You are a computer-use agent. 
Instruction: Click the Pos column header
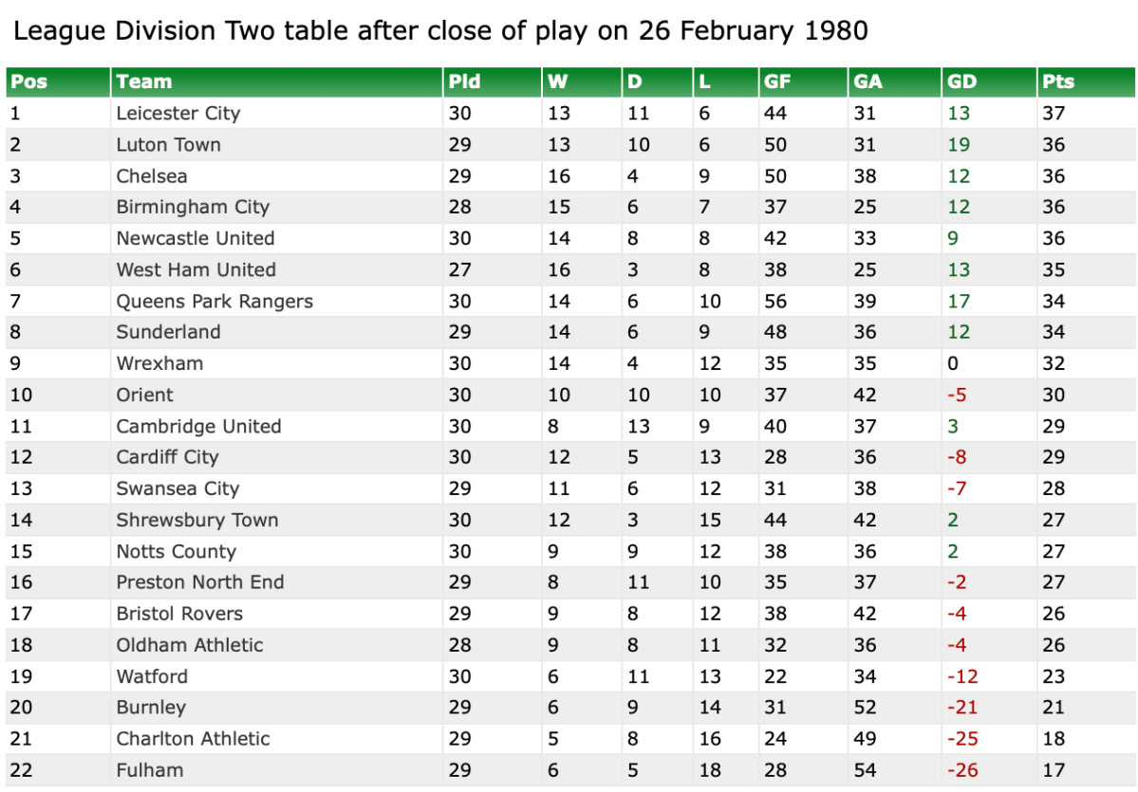tap(29, 82)
